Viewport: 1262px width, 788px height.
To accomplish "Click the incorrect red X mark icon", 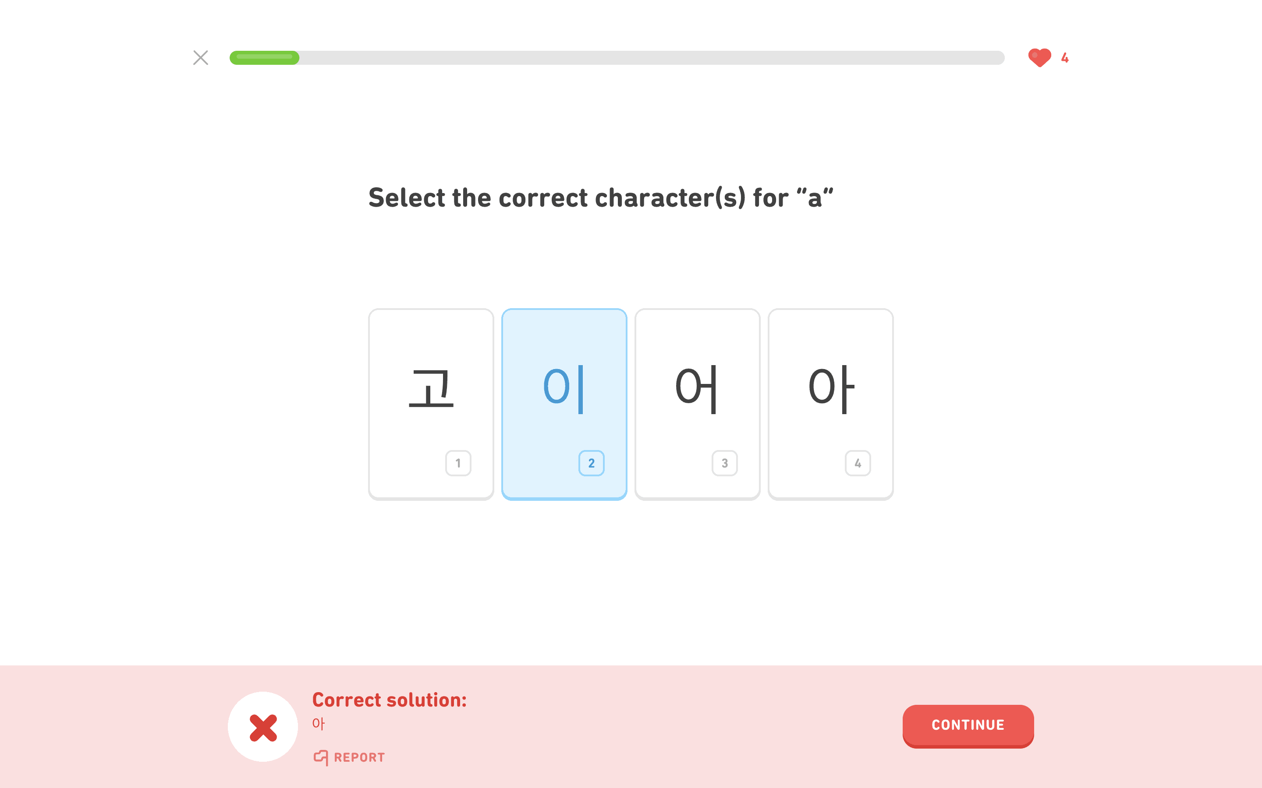I will 263,727.
